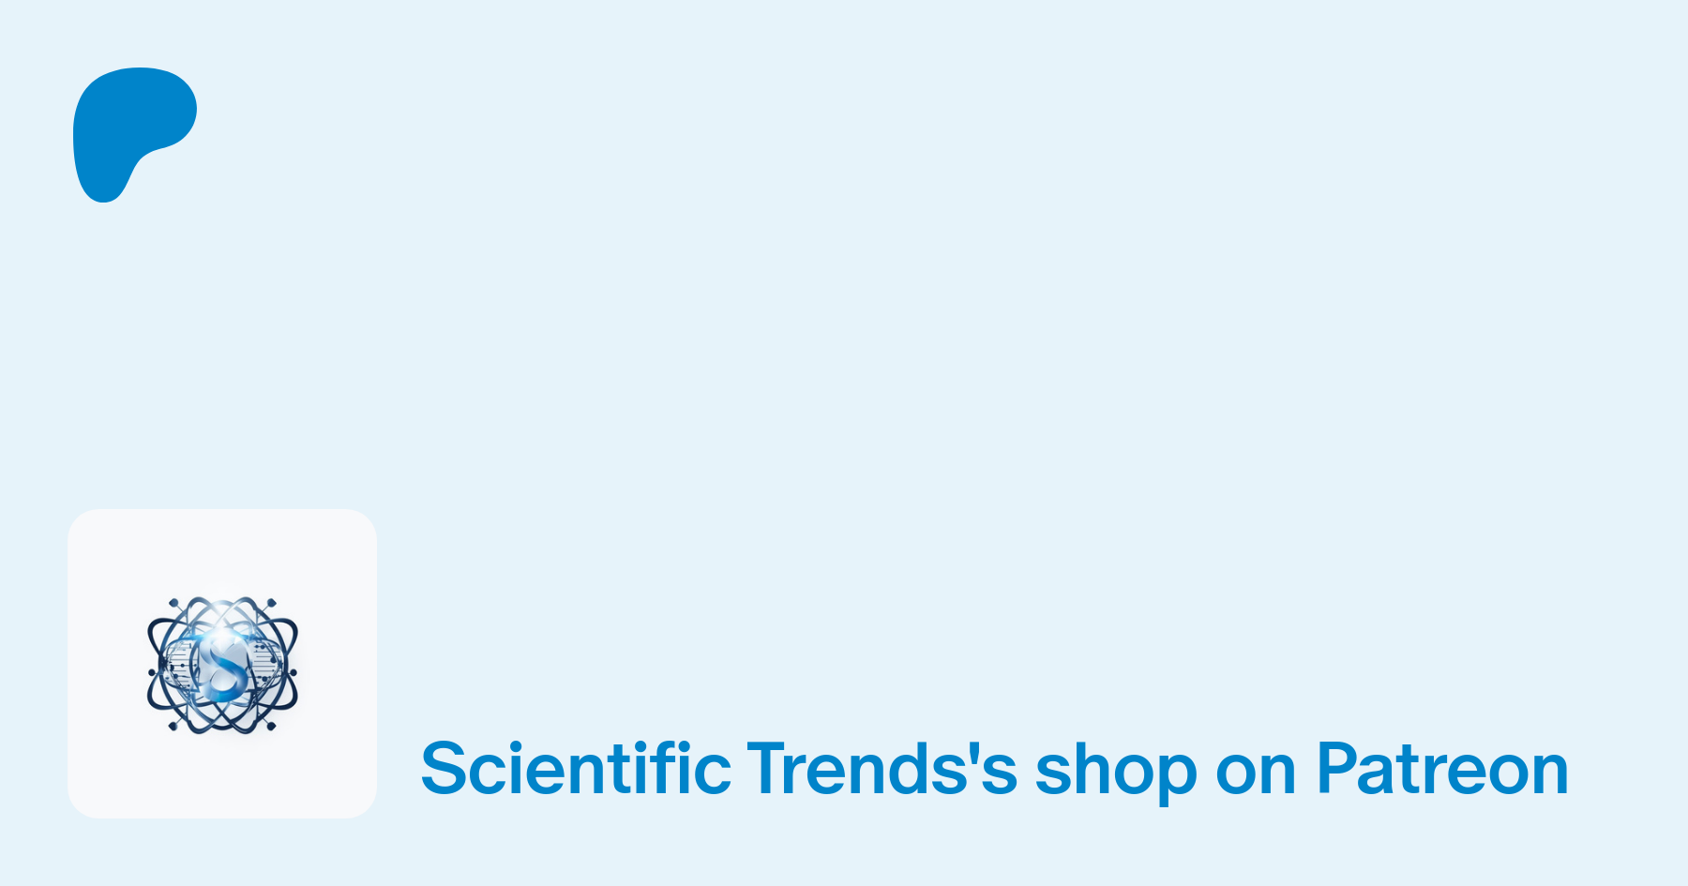Viewport: 1688px width, 886px height.
Task: Click the word "shop" in the title
Action: (x=1116, y=769)
